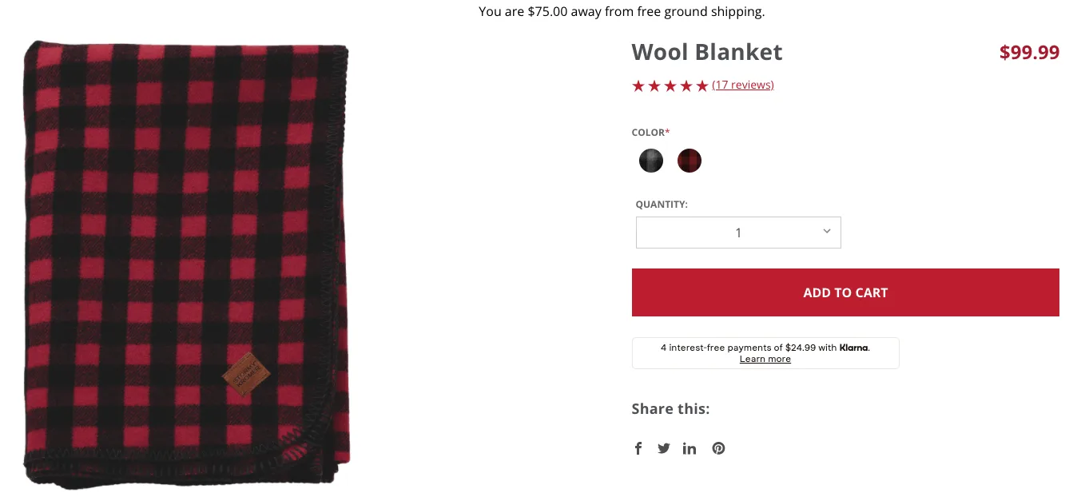Click Learn more about Klarna payments
This screenshot has height=501, width=1089.
coord(765,359)
